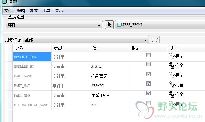This screenshot has width=205, height=122.
Task: Click the 访问 column header
Action: point(186,48)
